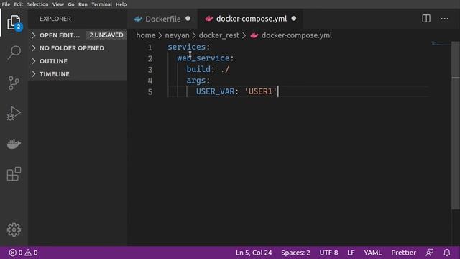Viewport: 460px width, 259px height.
Task: Change end of line sequence LF
Action: pyautogui.click(x=351, y=253)
